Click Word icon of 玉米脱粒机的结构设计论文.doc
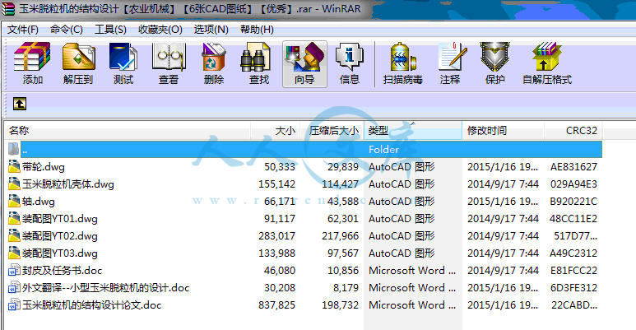The width and height of the screenshot is (636, 330). 14,304
